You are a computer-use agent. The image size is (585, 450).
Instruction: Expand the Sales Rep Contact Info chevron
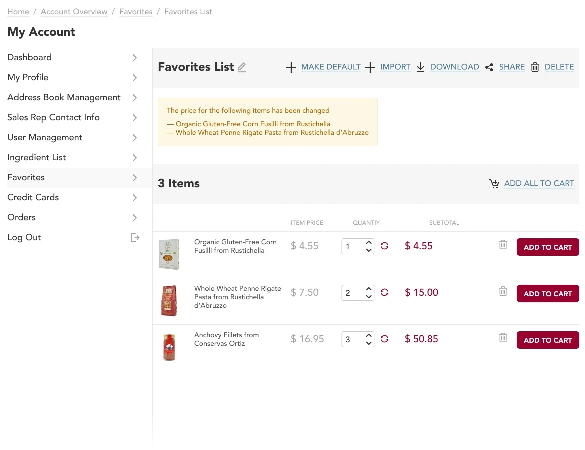point(135,118)
